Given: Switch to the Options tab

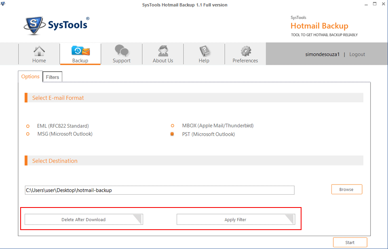Looking at the screenshot, I should 30,77.
